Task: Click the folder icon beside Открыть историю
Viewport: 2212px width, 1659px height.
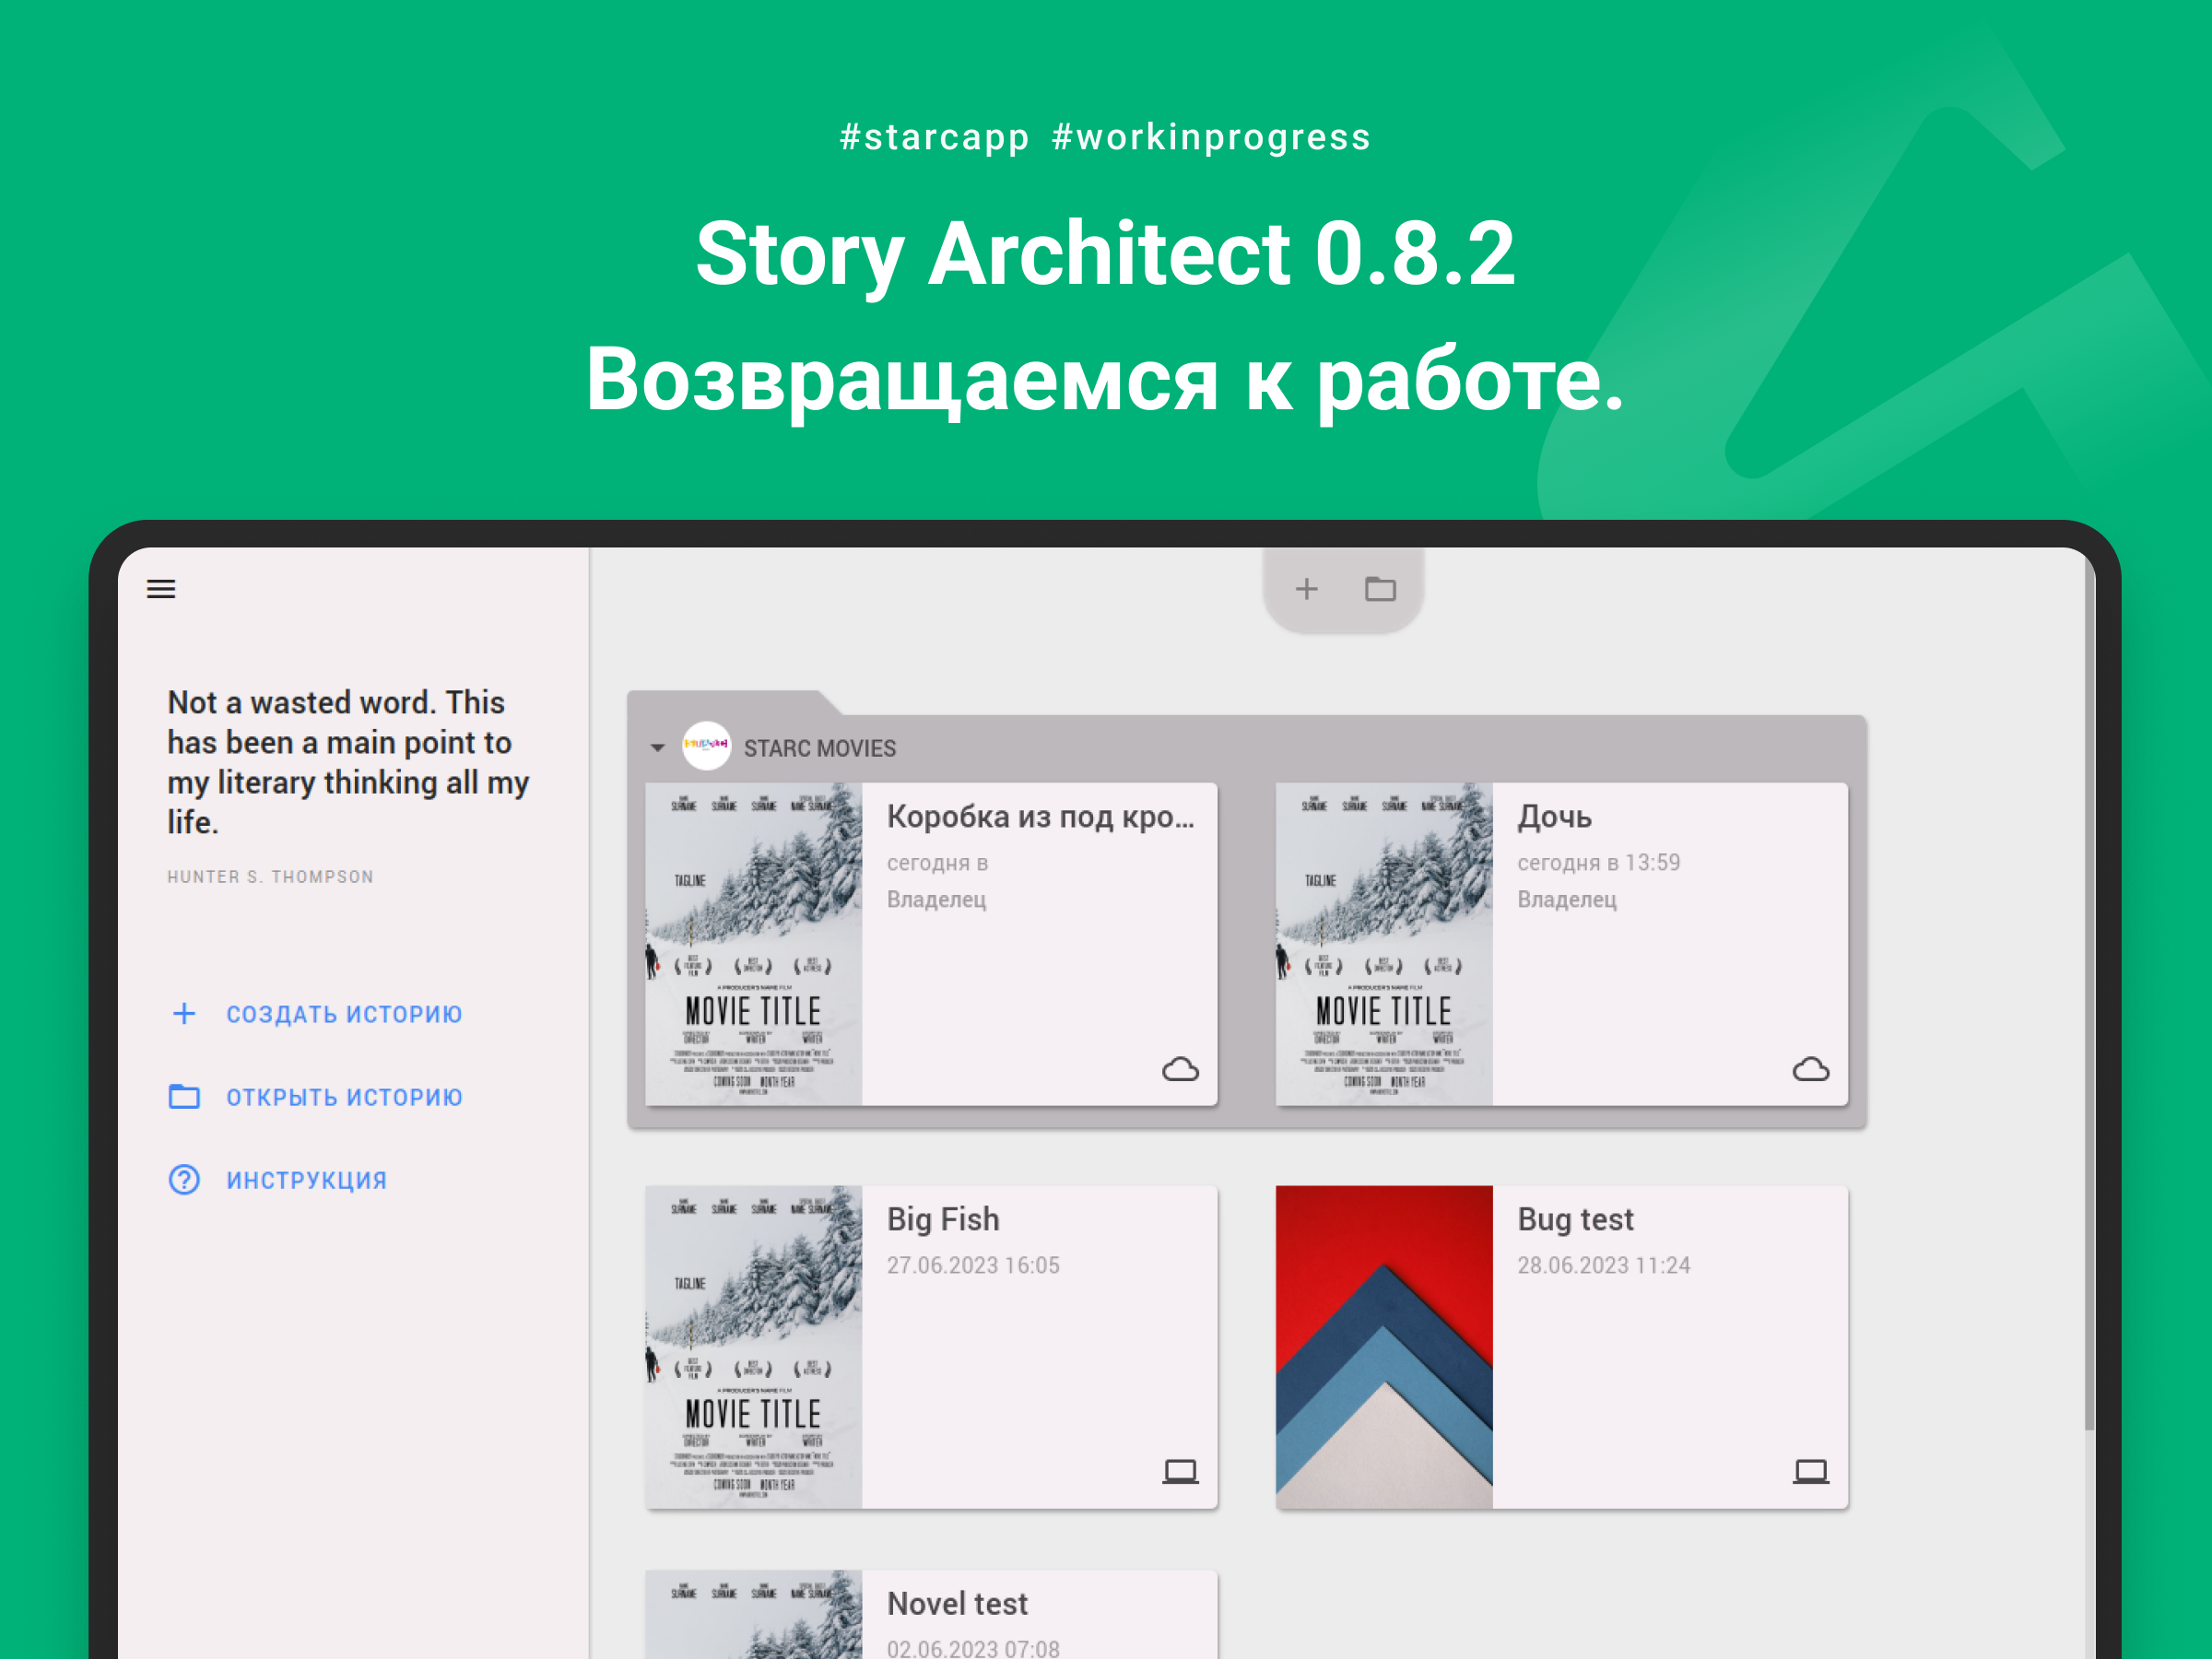Action: coord(184,1097)
